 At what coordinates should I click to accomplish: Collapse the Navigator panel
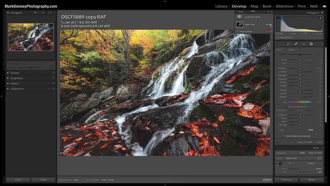8,13
